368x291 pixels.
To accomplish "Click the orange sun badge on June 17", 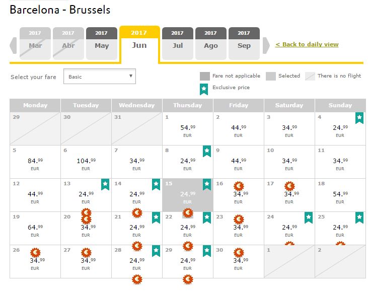I will point(289,186).
